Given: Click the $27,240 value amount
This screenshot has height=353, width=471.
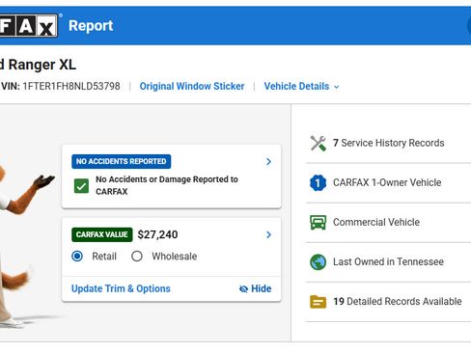Looking at the screenshot, I should click(157, 234).
